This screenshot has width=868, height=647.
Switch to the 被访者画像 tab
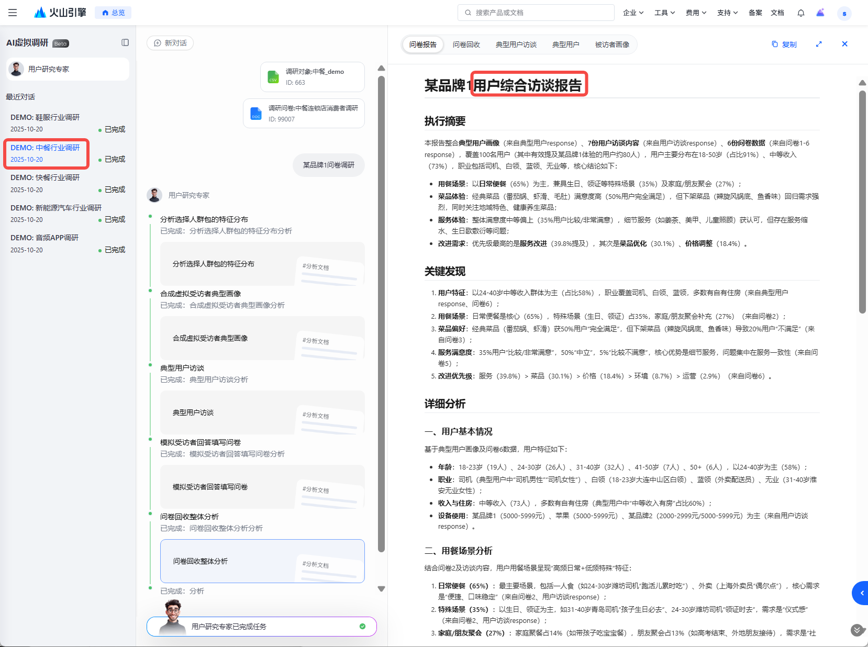613,44
